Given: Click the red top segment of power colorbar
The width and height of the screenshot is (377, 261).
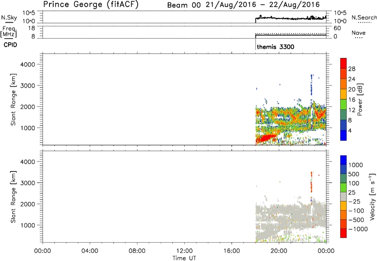Looking at the screenshot, I should tap(344, 64).
